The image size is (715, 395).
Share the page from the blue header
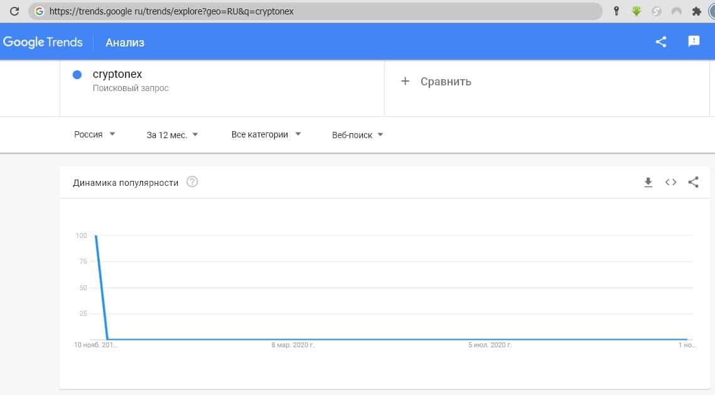(x=661, y=42)
